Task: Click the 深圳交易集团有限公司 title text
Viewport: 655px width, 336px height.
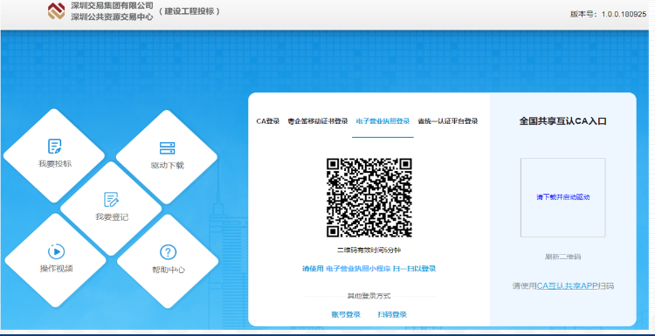Action: (x=112, y=6)
